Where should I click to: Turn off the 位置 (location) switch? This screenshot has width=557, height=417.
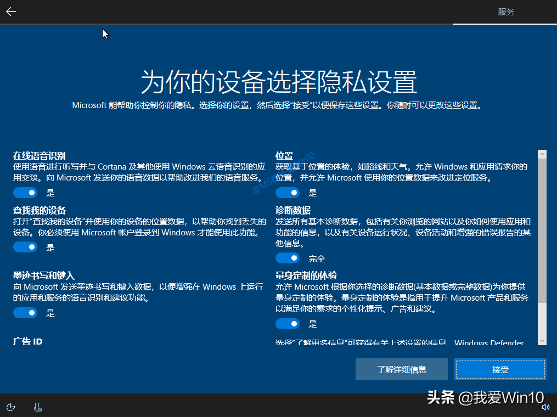click(x=288, y=192)
